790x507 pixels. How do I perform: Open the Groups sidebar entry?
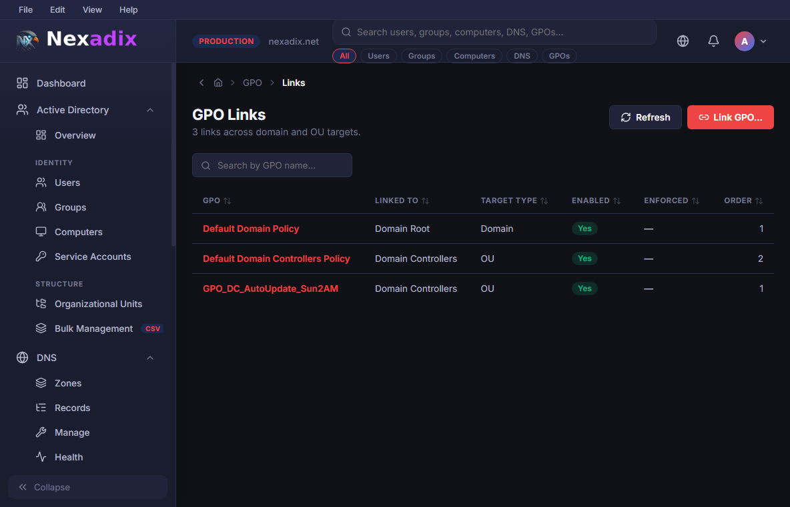click(x=70, y=207)
